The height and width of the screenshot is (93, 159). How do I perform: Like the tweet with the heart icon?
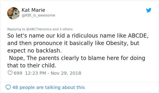point(10,73)
